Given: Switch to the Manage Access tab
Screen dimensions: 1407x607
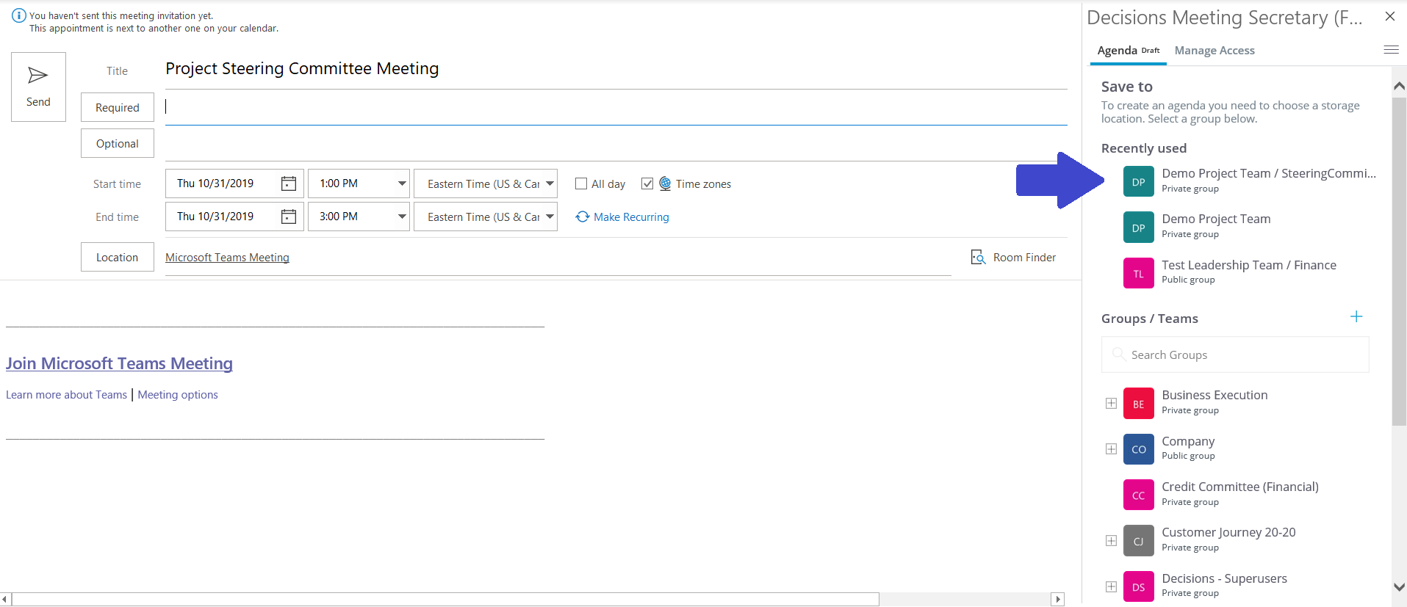Looking at the screenshot, I should coord(1214,51).
